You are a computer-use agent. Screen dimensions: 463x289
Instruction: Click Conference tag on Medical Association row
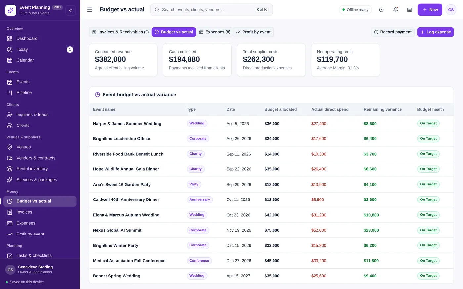click(199, 261)
